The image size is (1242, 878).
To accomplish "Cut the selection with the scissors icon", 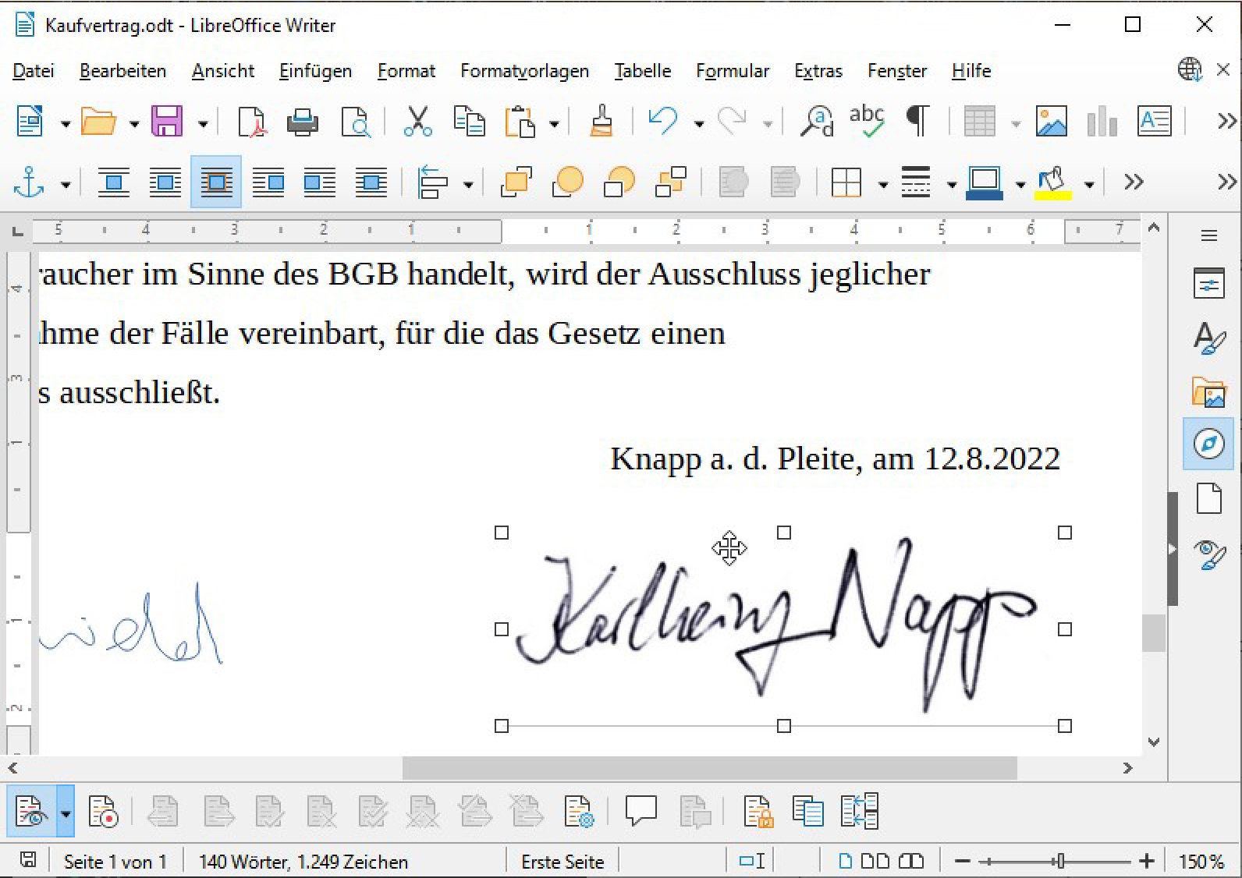I will click(418, 122).
